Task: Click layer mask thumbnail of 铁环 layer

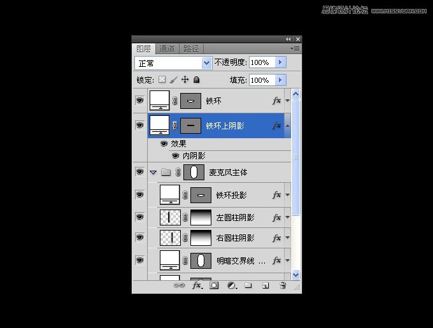Action: pyautogui.click(x=190, y=101)
